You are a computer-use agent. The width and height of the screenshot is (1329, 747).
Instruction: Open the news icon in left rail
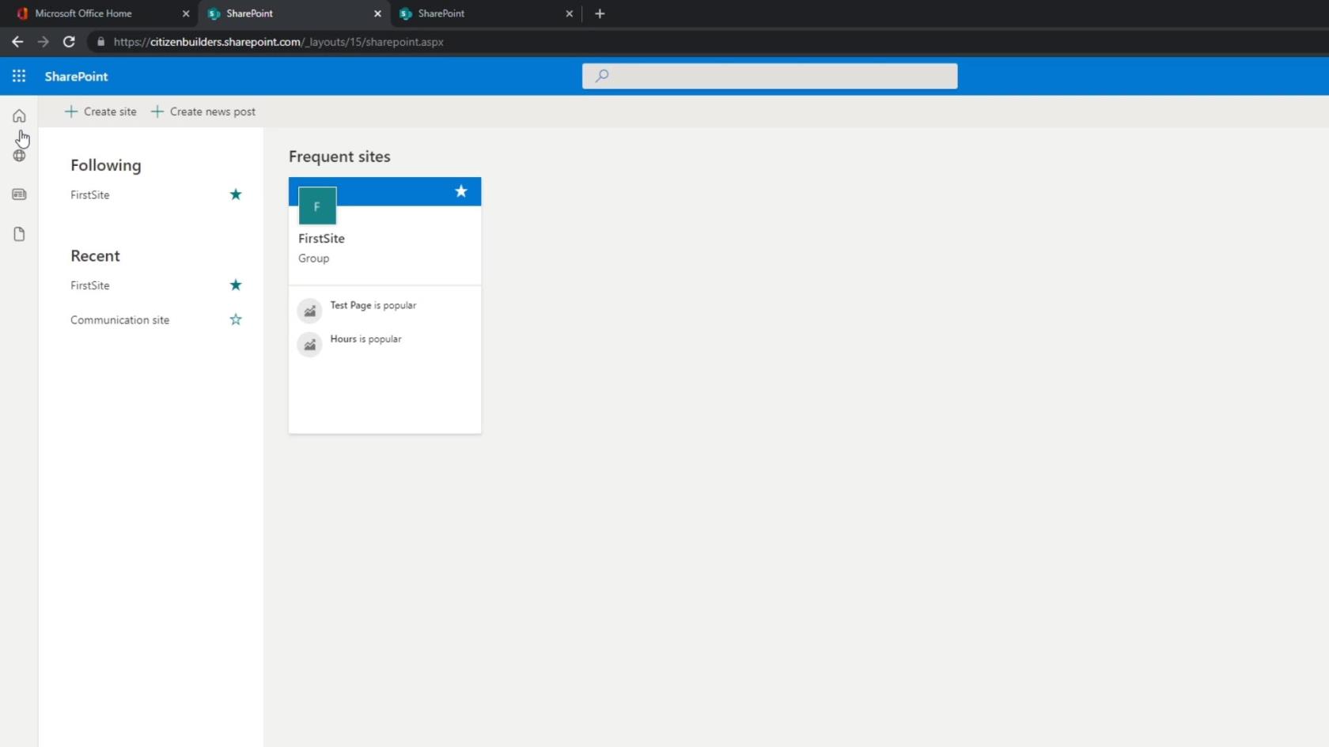(19, 194)
